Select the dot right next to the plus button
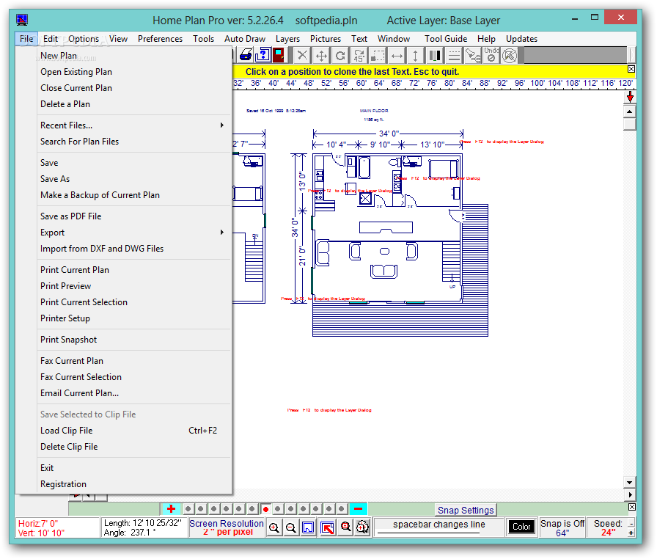Screen dimensions: 657x559 coord(188,509)
